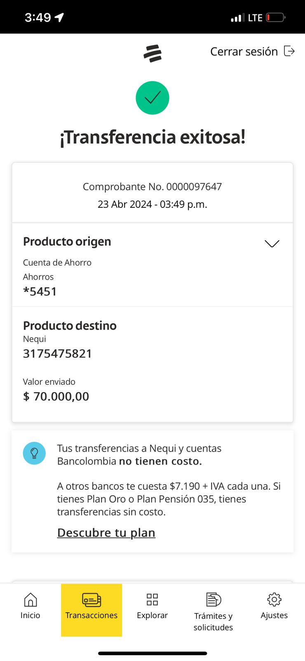Tap the Transacciones card icon
Image resolution: width=305 pixels, height=661 pixels.
point(91,599)
